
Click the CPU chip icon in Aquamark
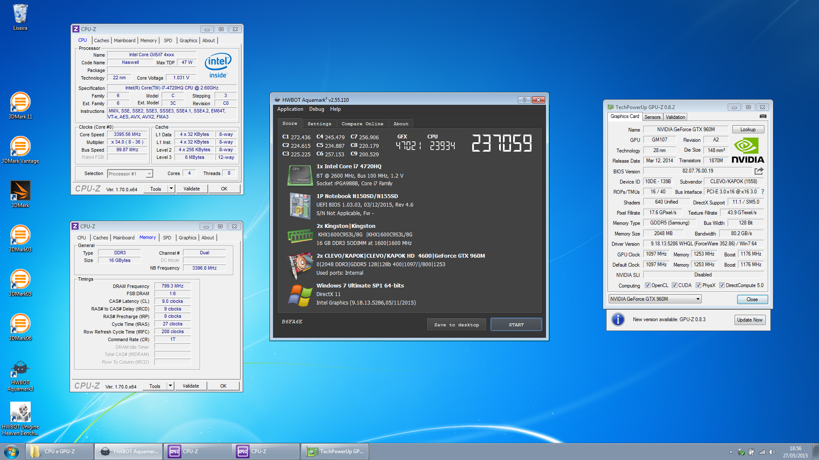pos(300,175)
